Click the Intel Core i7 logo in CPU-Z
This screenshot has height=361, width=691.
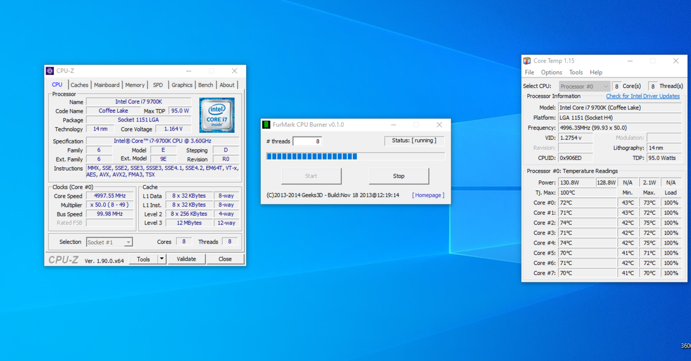[216, 115]
